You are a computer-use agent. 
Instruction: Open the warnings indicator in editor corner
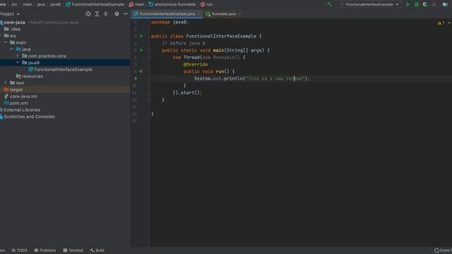441,23
